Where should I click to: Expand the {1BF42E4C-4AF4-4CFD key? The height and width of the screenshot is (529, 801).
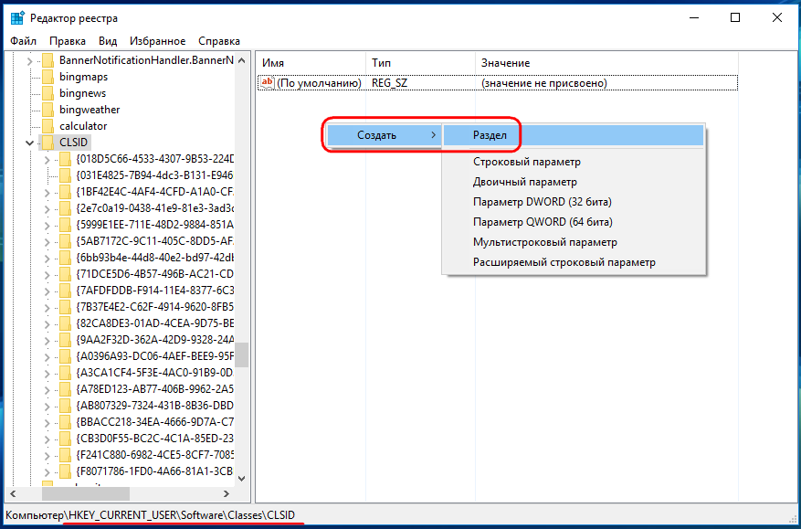47,193
